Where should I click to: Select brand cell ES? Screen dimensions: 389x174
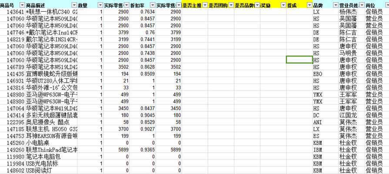(325, 136)
